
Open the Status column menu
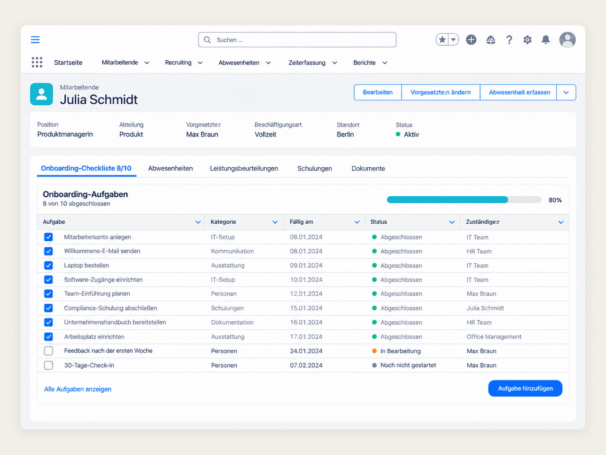tap(452, 222)
